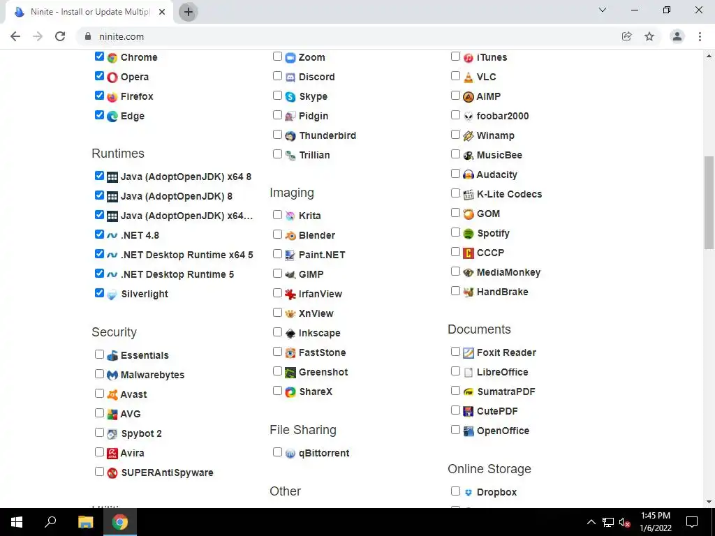Click the Foxit Reader icon
The image size is (715, 536).
pyautogui.click(x=469, y=352)
